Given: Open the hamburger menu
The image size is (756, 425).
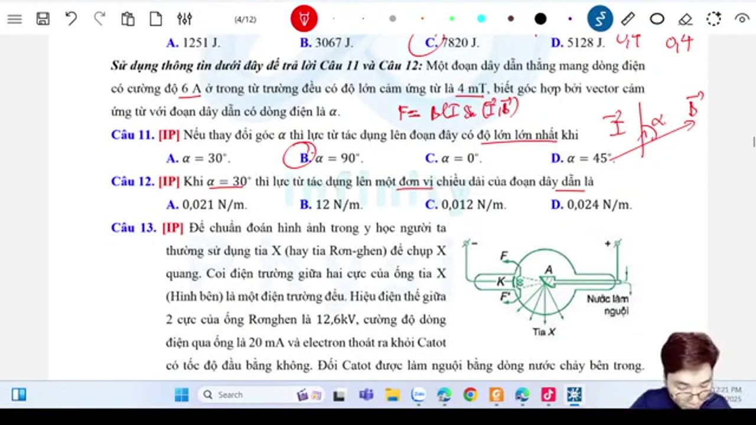Looking at the screenshot, I should click(15, 19).
